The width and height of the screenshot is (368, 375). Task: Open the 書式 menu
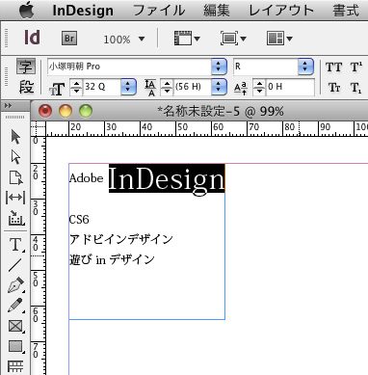pos(346,11)
